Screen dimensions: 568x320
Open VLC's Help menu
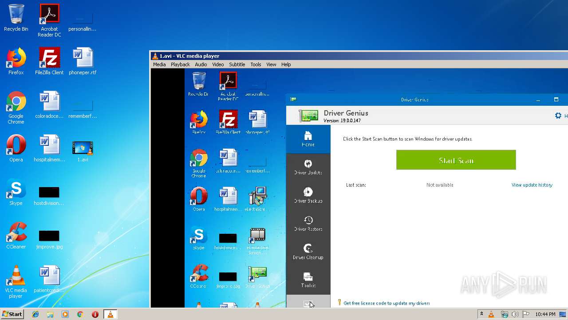tap(286, 64)
